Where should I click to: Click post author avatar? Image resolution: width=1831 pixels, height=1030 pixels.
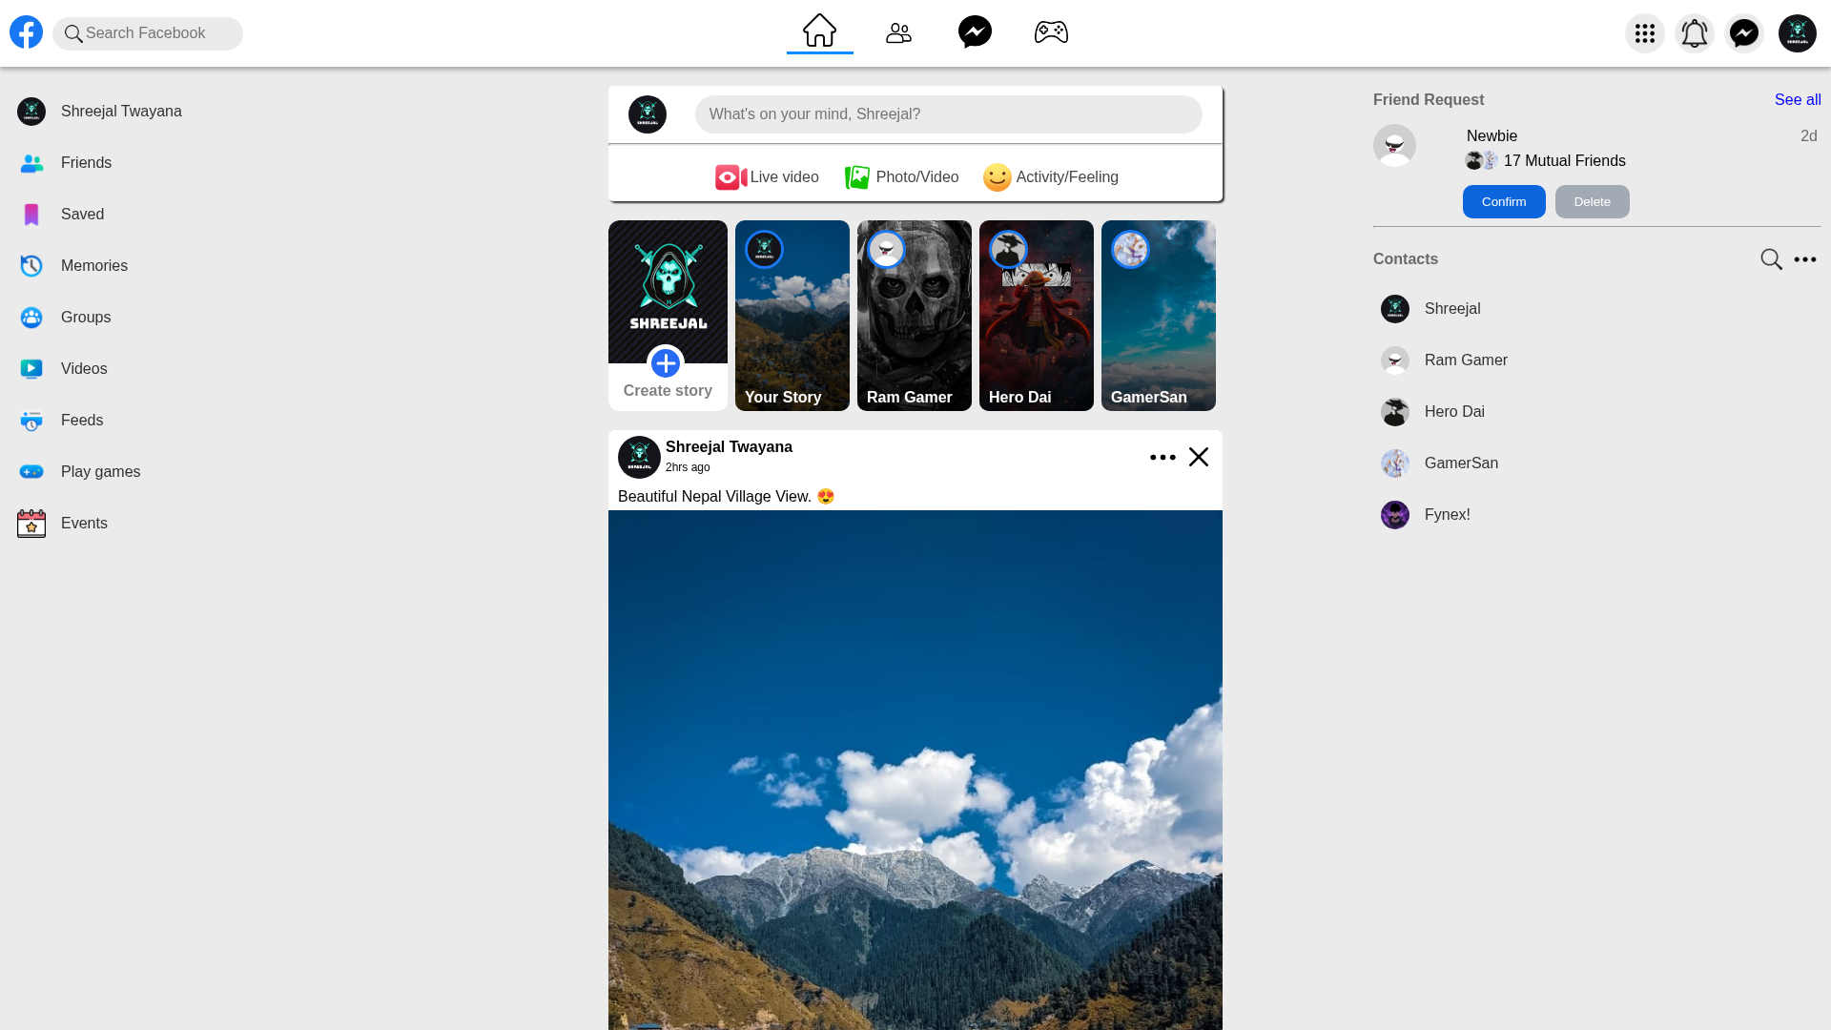coord(639,457)
